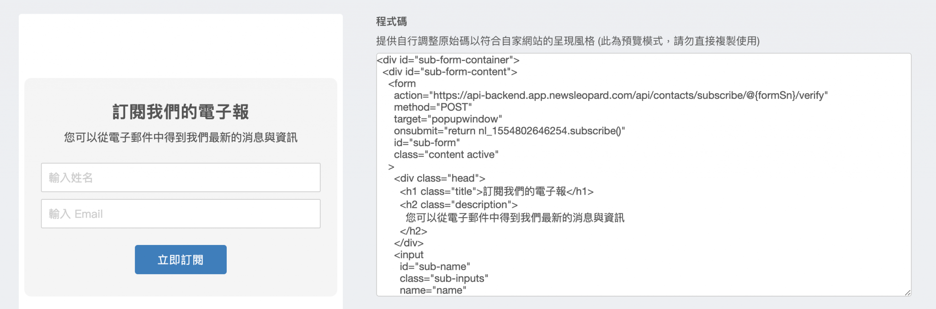The image size is (936, 309).
Task: Place cursor on name="name" code line
Action: coord(433,290)
